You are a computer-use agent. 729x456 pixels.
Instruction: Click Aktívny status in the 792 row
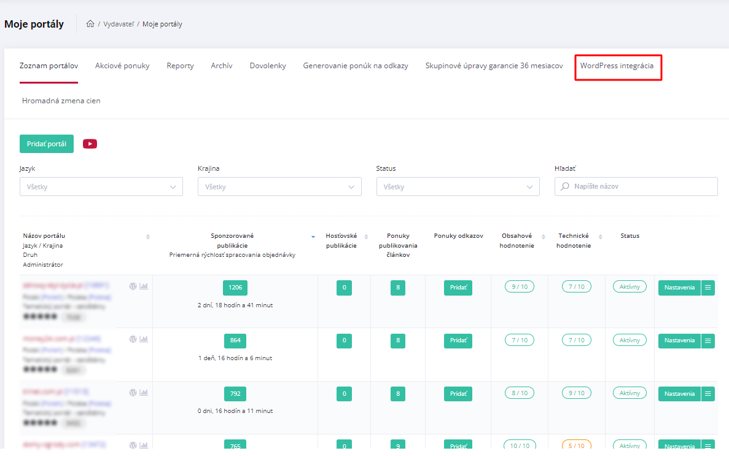630,393
